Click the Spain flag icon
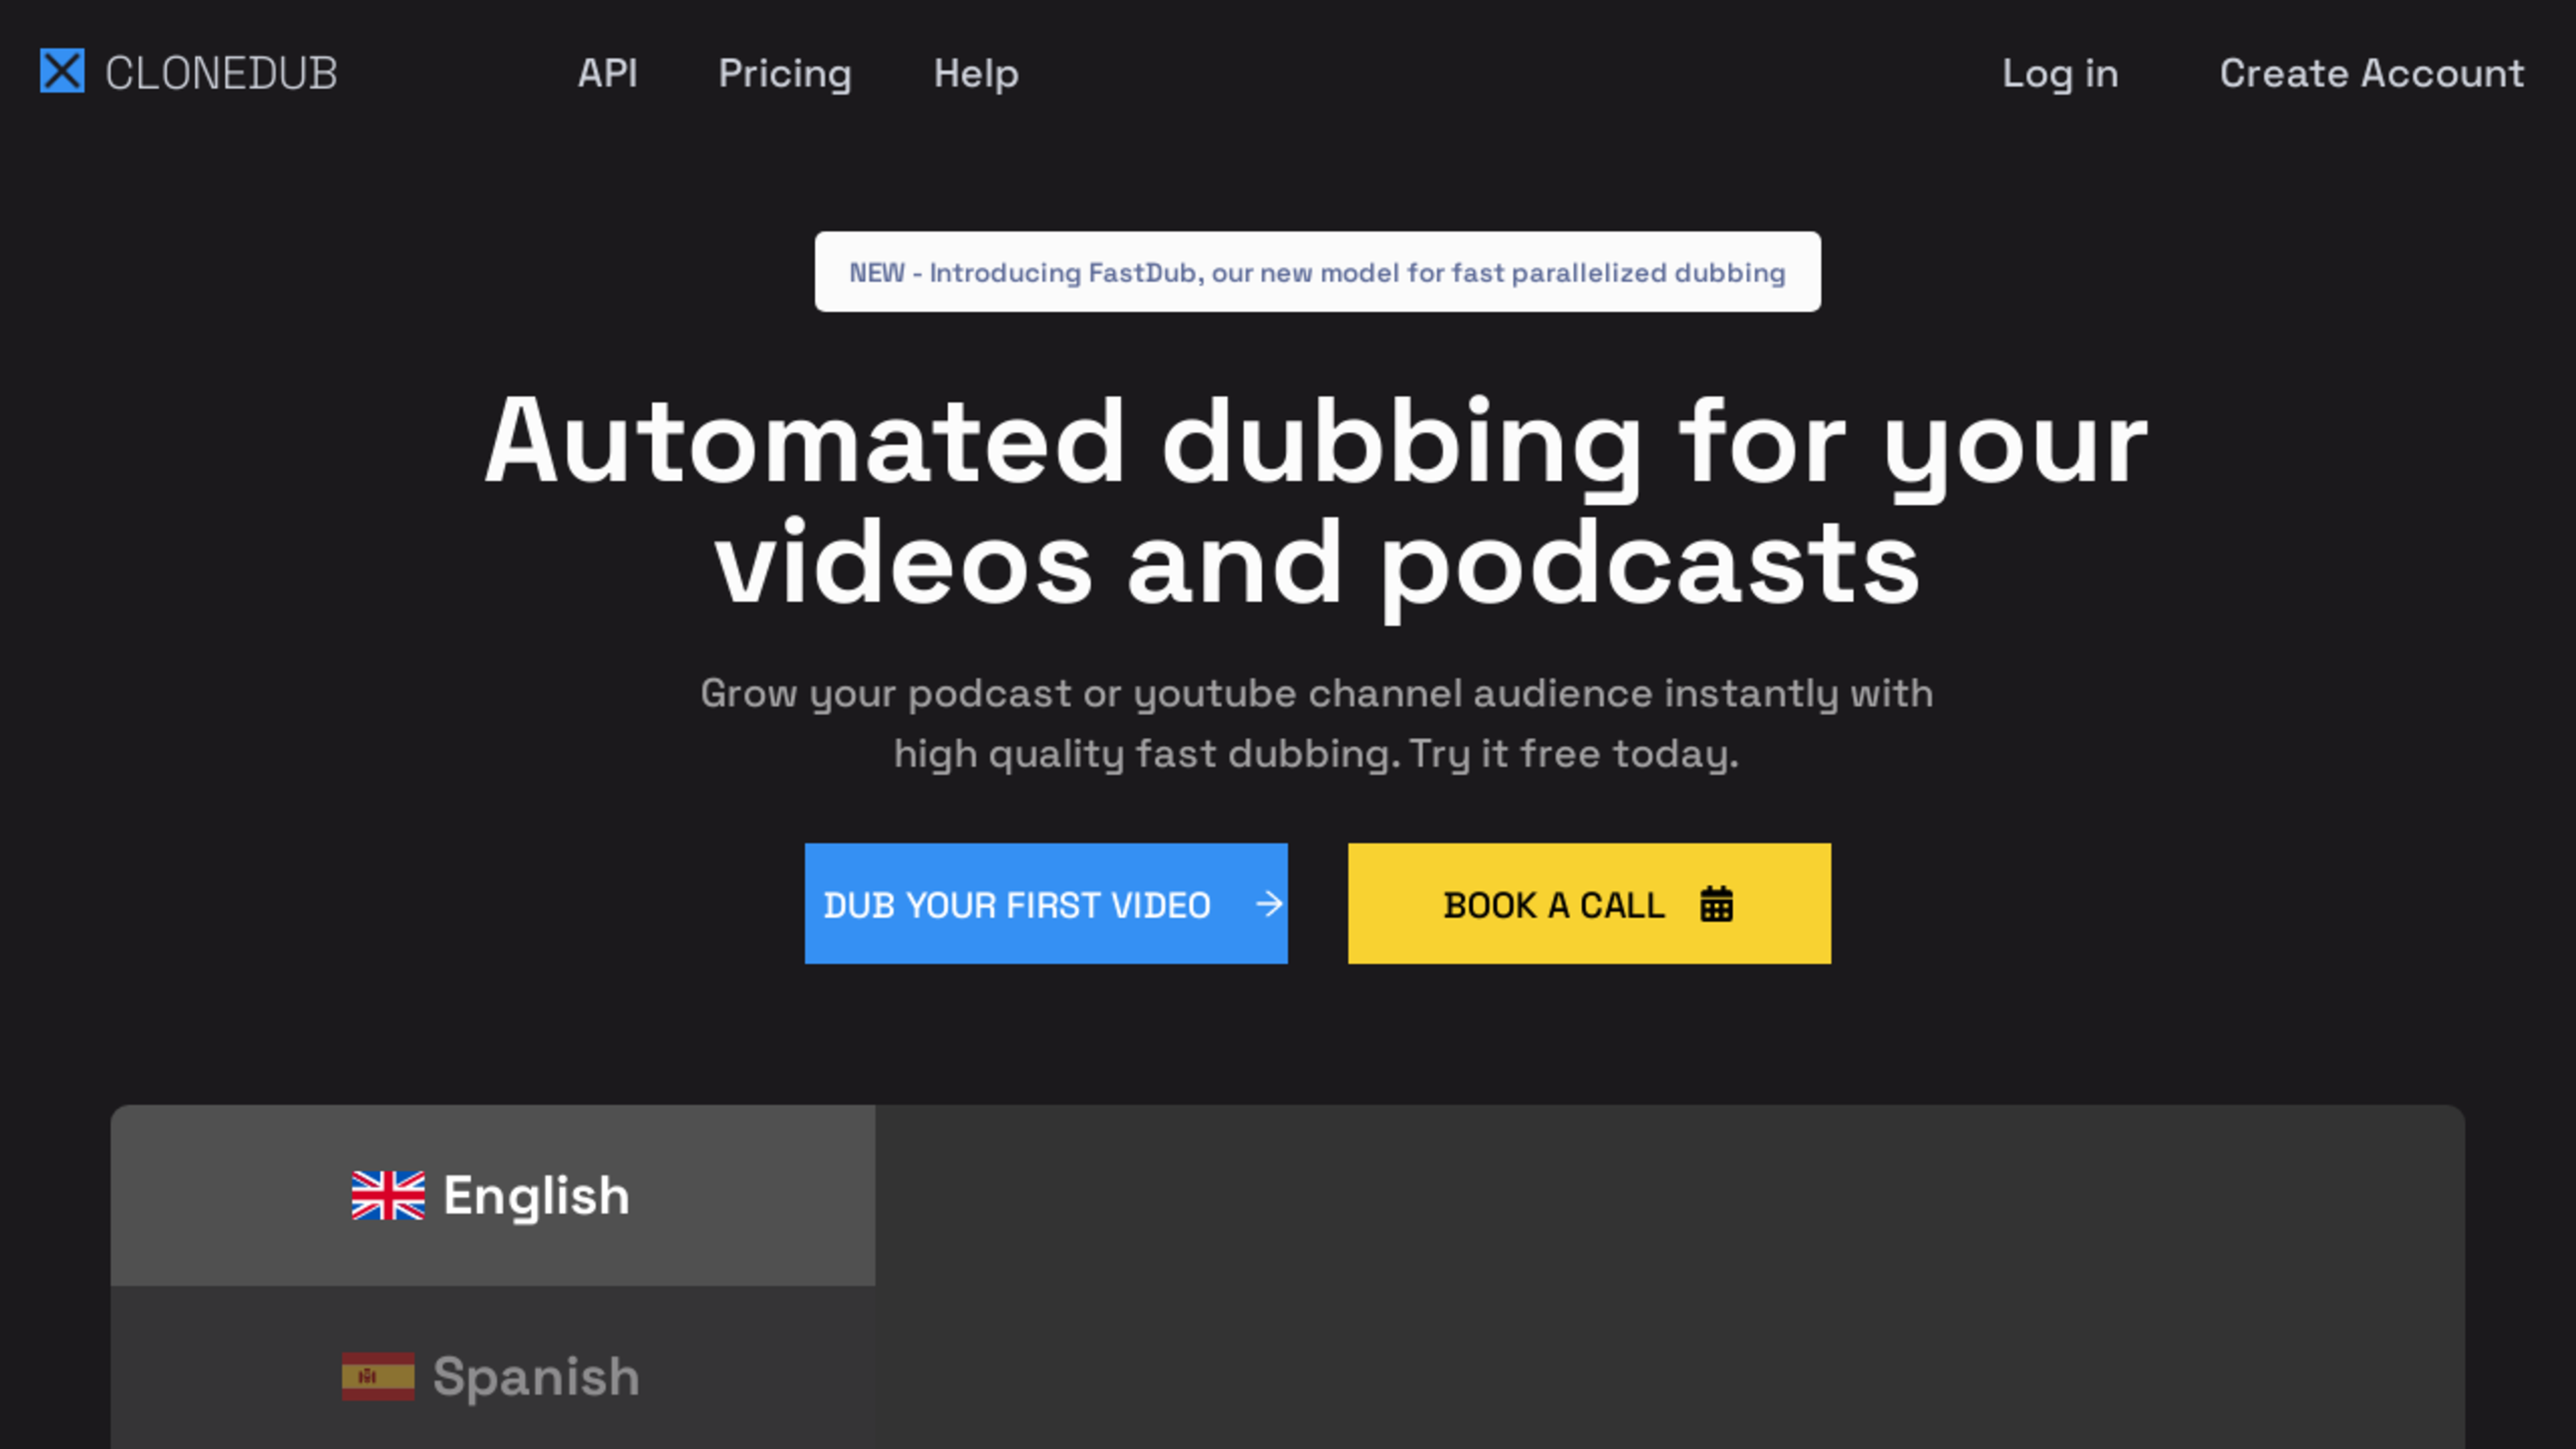The height and width of the screenshot is (1449, 2576). coord(378,1377)
